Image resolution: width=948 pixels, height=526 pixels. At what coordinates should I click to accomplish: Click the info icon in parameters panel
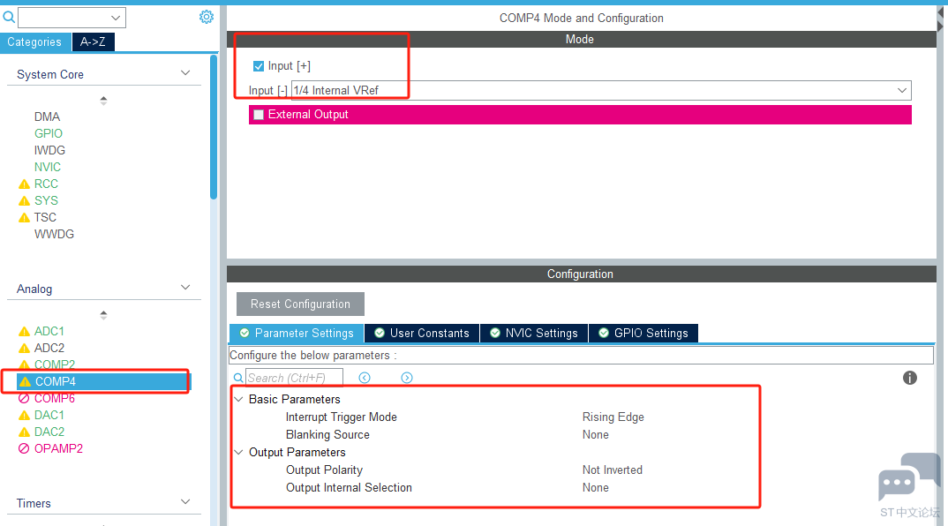[x=910, y=378]
